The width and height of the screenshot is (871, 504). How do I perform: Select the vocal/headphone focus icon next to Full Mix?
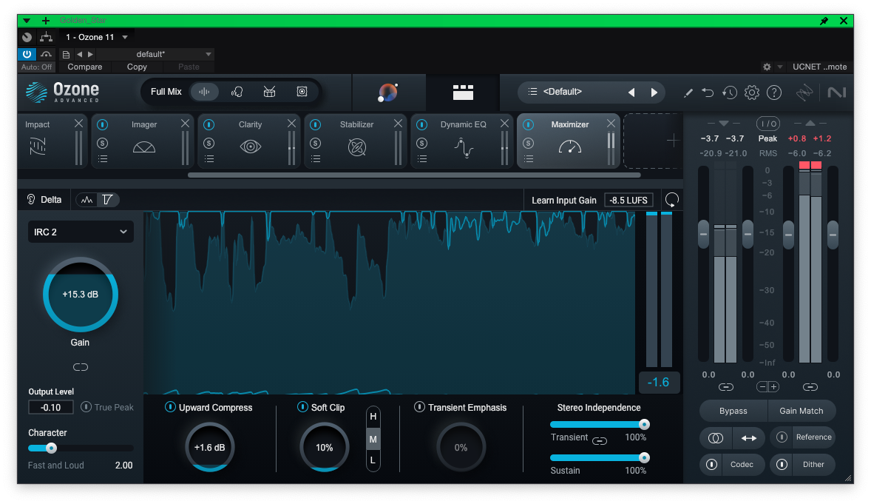(x=237, y=92)
